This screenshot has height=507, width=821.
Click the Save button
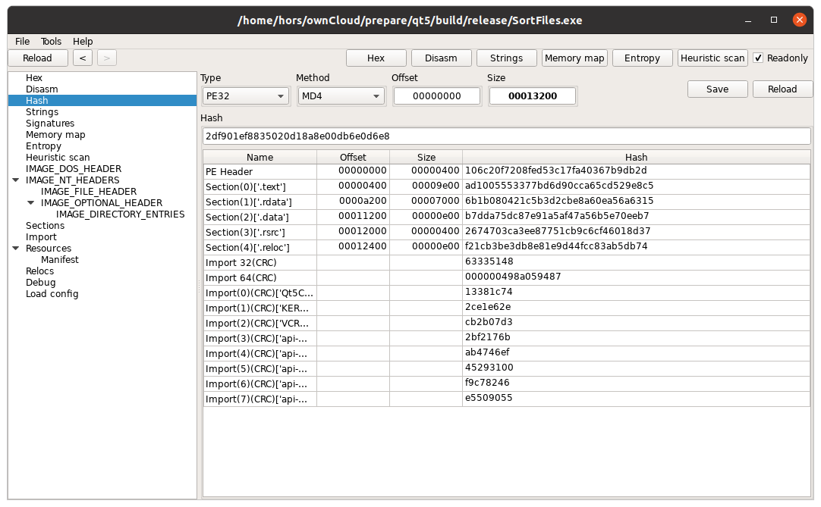[717, 89]
